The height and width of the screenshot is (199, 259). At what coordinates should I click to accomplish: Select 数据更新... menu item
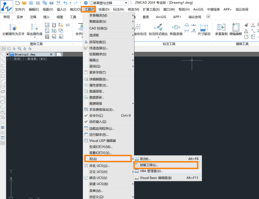[109, 97]
